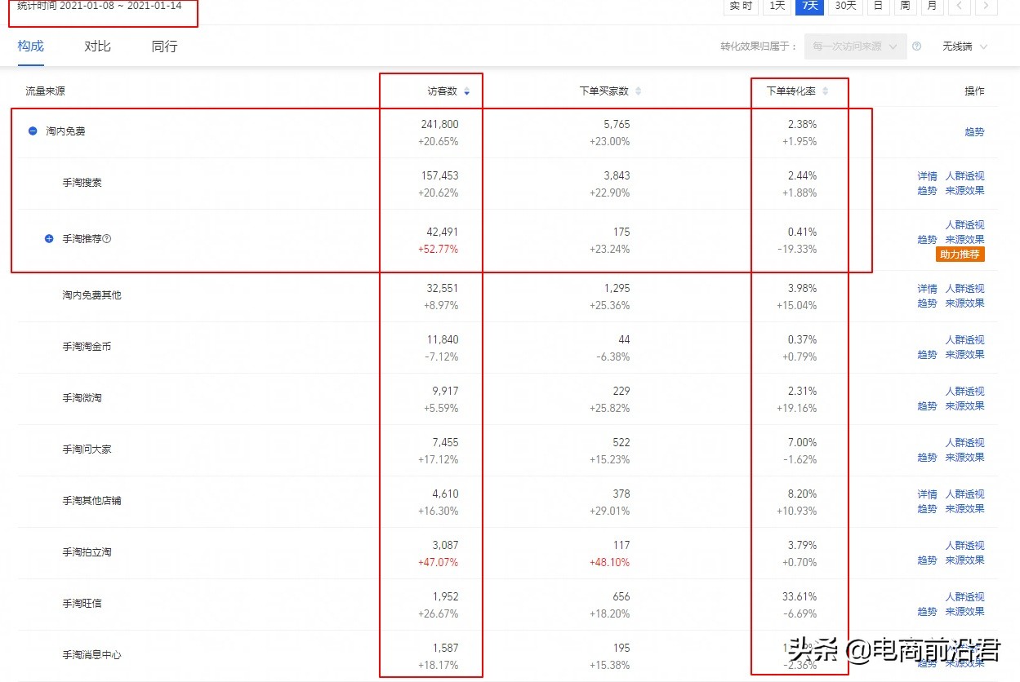Open 来源效果 for 手淘拍立淘 row
This screenshot has width=1020, height=682.
pyautogui.click(x=965, y=560)
